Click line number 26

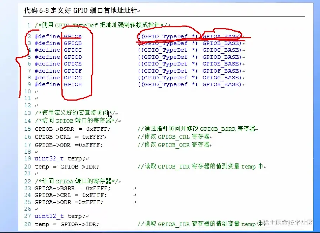click(28, 209)
